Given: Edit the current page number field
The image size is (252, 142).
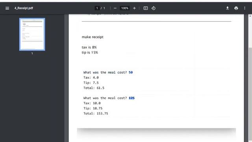Looking at the screenshot, I should 97,8.
